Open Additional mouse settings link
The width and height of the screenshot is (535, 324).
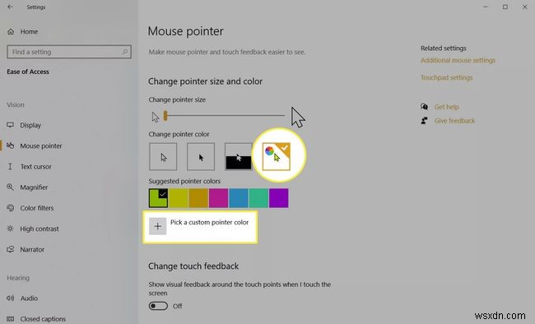(458, 60)
